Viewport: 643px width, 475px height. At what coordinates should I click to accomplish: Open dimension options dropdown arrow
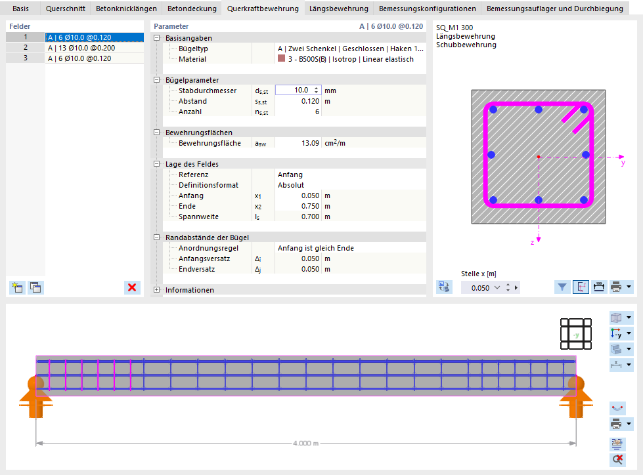point(629,364)
